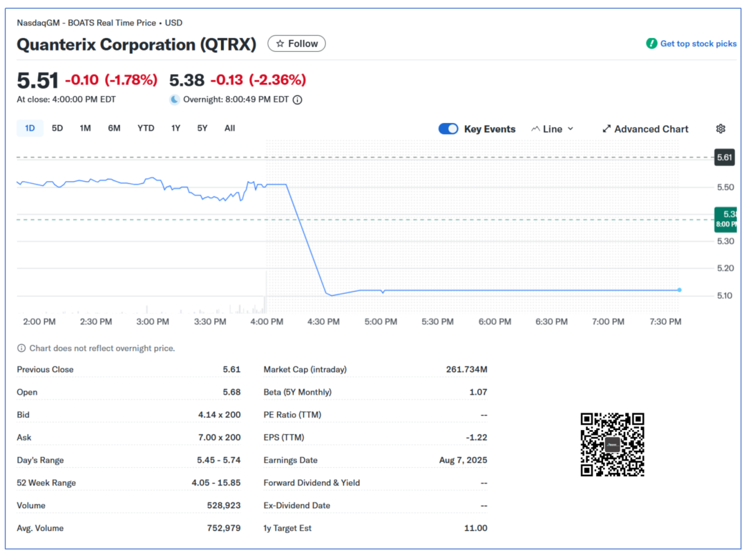Click the Advanced Chart expand arrows icon
The width and height of the screenshot is (746, 553).
(606, 129)
